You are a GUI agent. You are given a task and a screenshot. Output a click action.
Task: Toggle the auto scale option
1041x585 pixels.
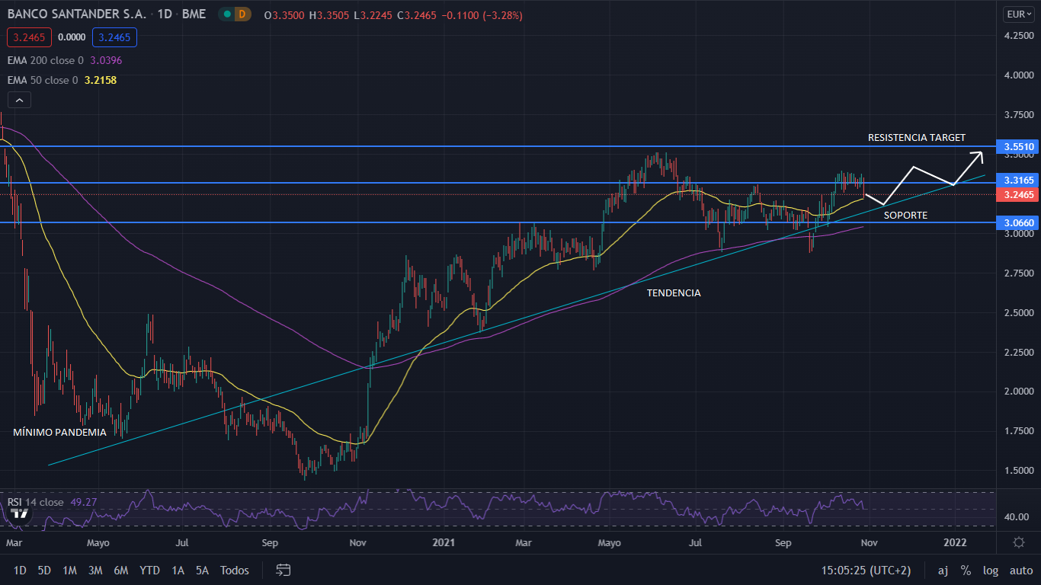(x=1020, y=570)
